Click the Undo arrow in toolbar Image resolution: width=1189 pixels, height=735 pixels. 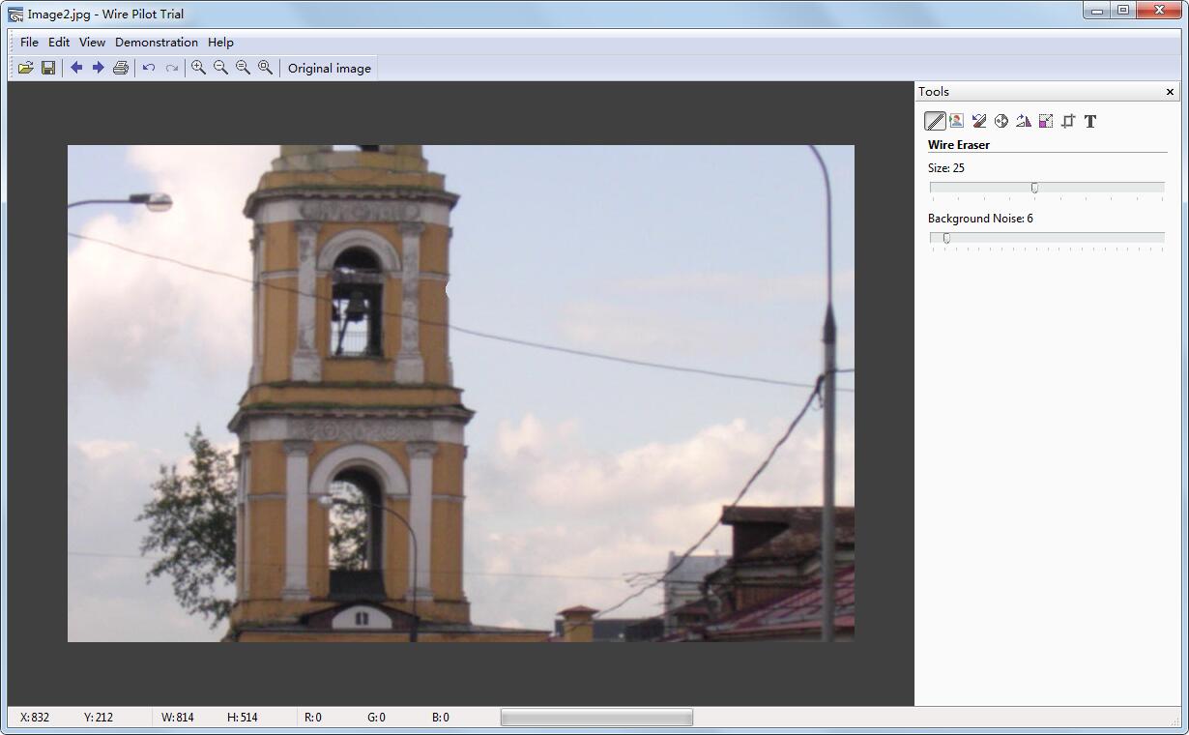click(149, 68)
